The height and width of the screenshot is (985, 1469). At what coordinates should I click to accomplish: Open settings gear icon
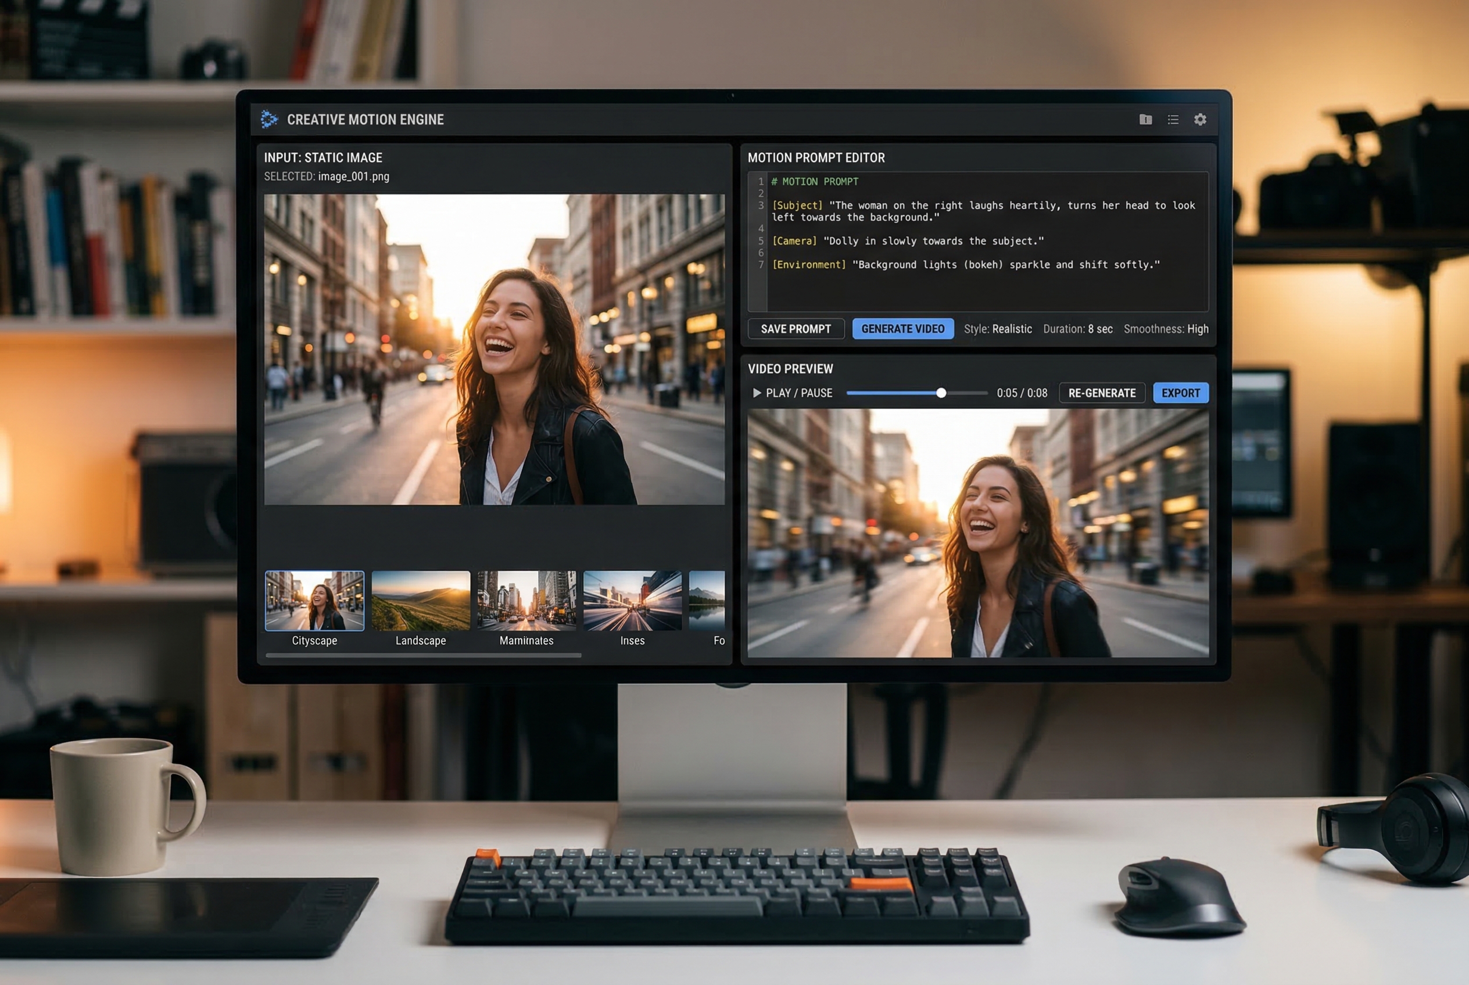tap(1200, 120)
